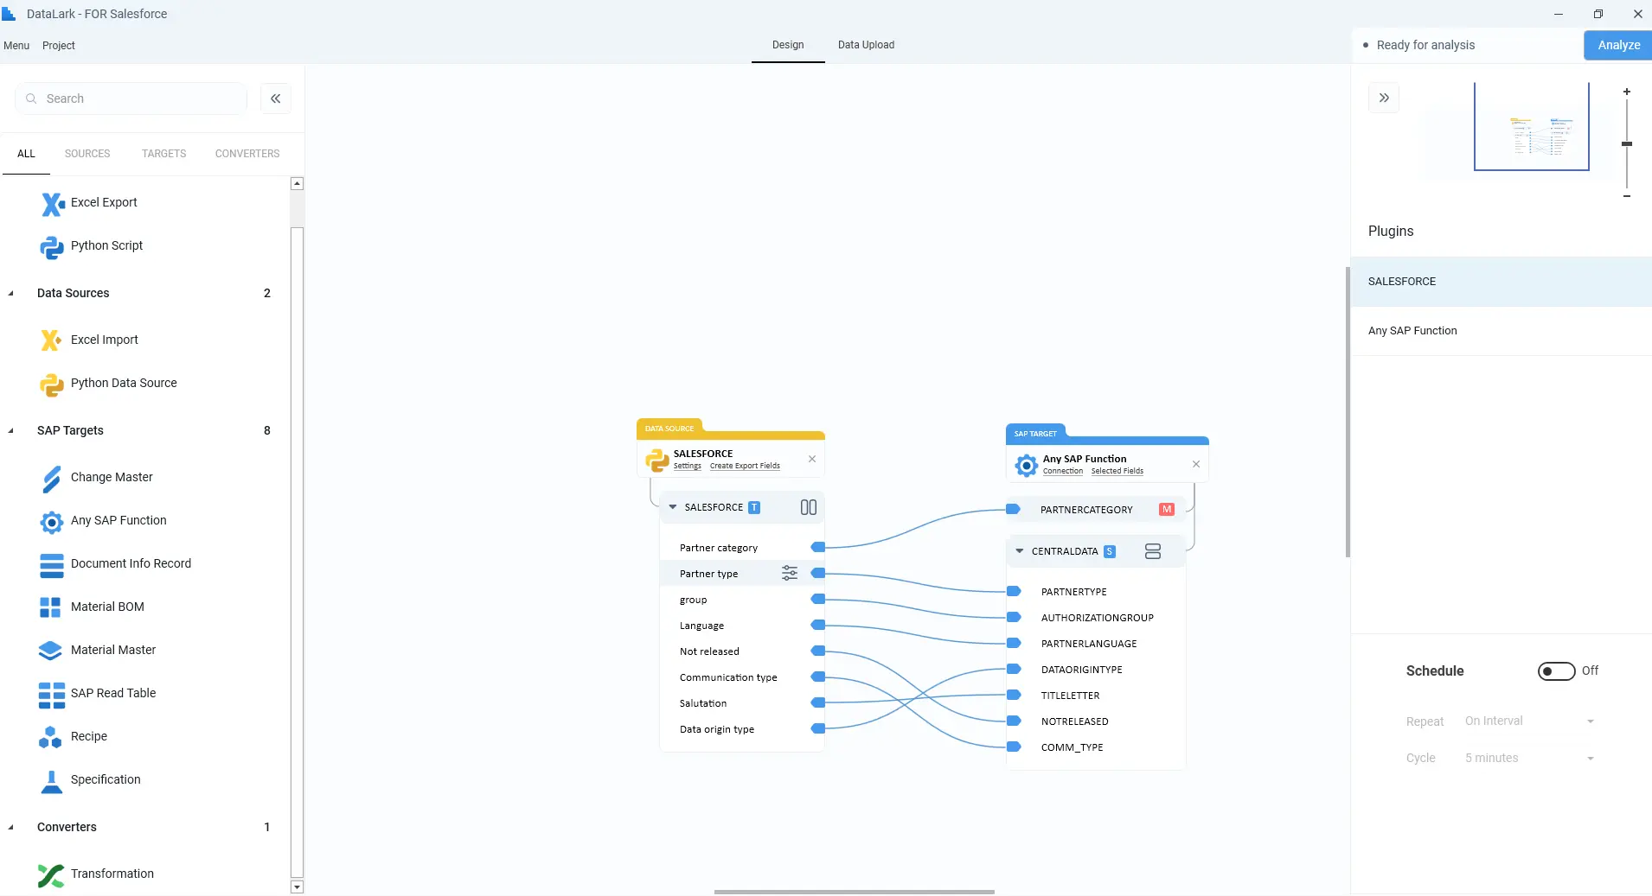Select Any SAP Function in Plugins list
The width and height of the screenshot is (1652, 896).
tap(1502, 331)
